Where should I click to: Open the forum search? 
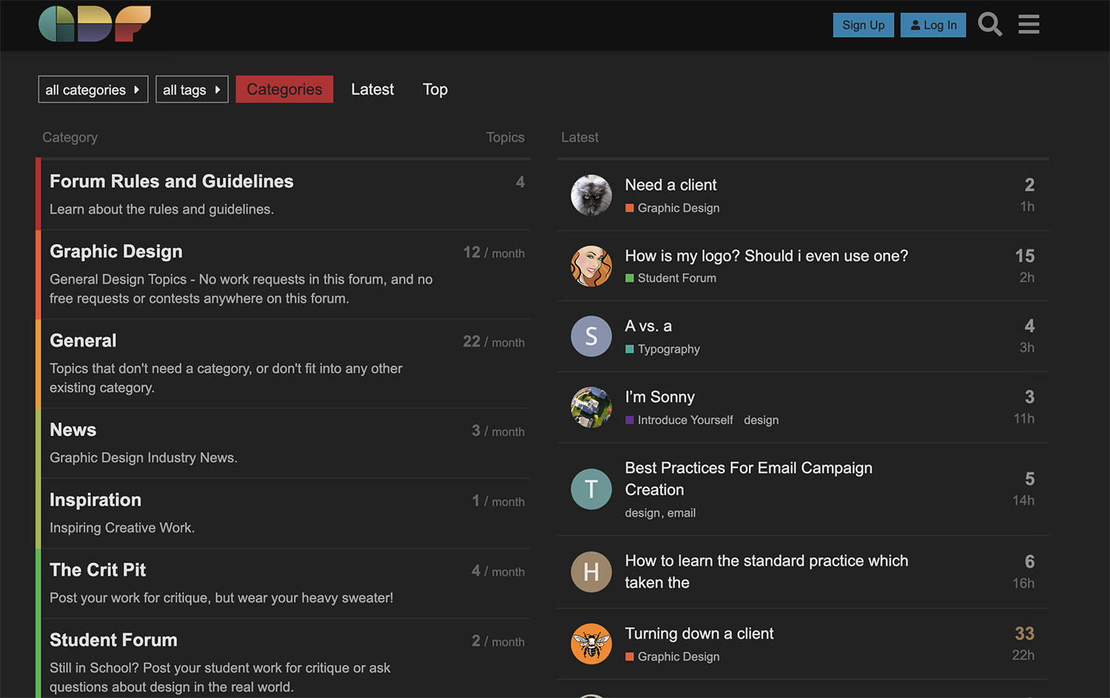coord(990,24)
